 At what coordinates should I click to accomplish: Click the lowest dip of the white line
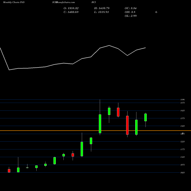pos(9,70)
